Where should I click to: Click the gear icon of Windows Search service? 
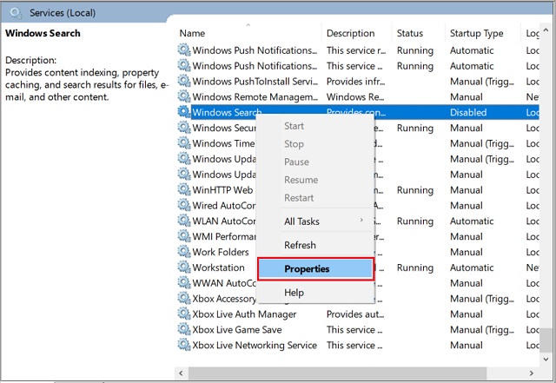pos(183,112)
